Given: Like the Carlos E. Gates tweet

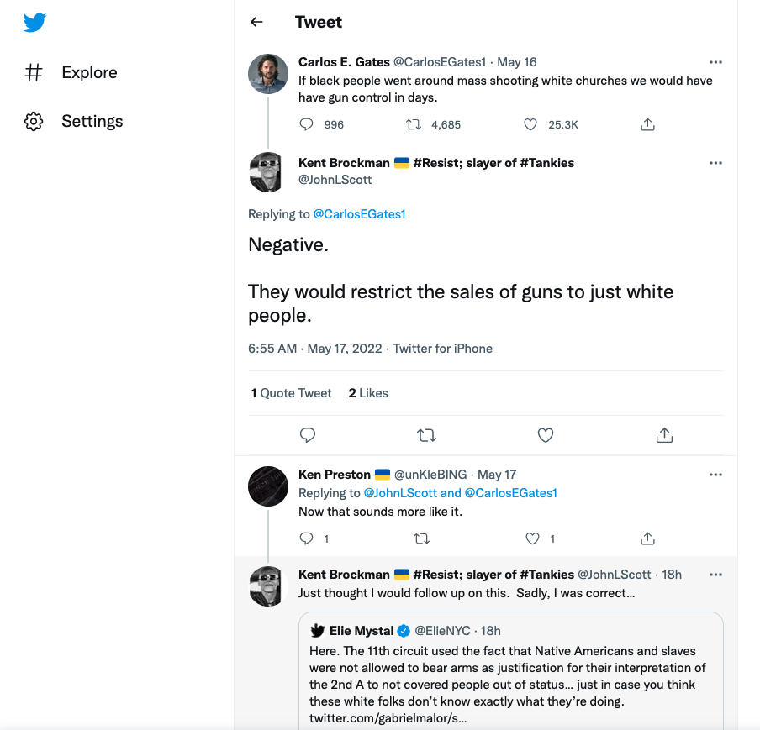Looking at the screenshot, I should pos(530,124).
